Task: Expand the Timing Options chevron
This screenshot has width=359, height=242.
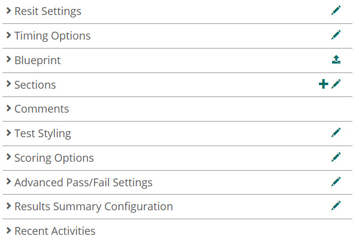Action: click(x=8, y=35)
